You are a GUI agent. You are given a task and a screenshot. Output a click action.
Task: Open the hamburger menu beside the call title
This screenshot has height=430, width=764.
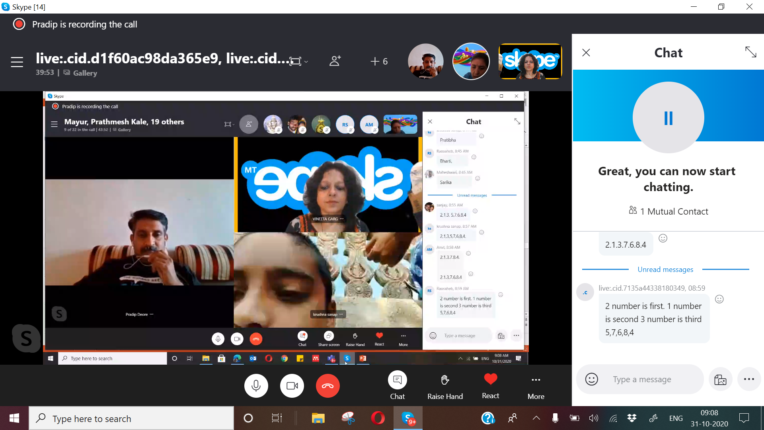[17, 62]
